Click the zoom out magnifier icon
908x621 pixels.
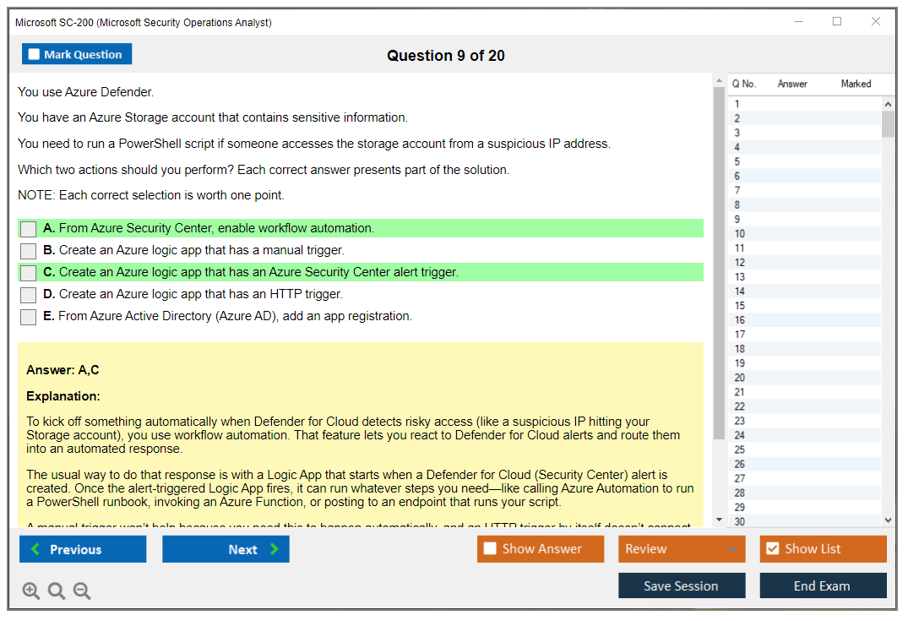82,591
